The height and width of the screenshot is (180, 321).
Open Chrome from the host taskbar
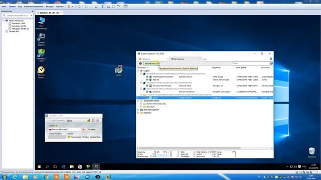pyautogui.click(x=46, y=177)
